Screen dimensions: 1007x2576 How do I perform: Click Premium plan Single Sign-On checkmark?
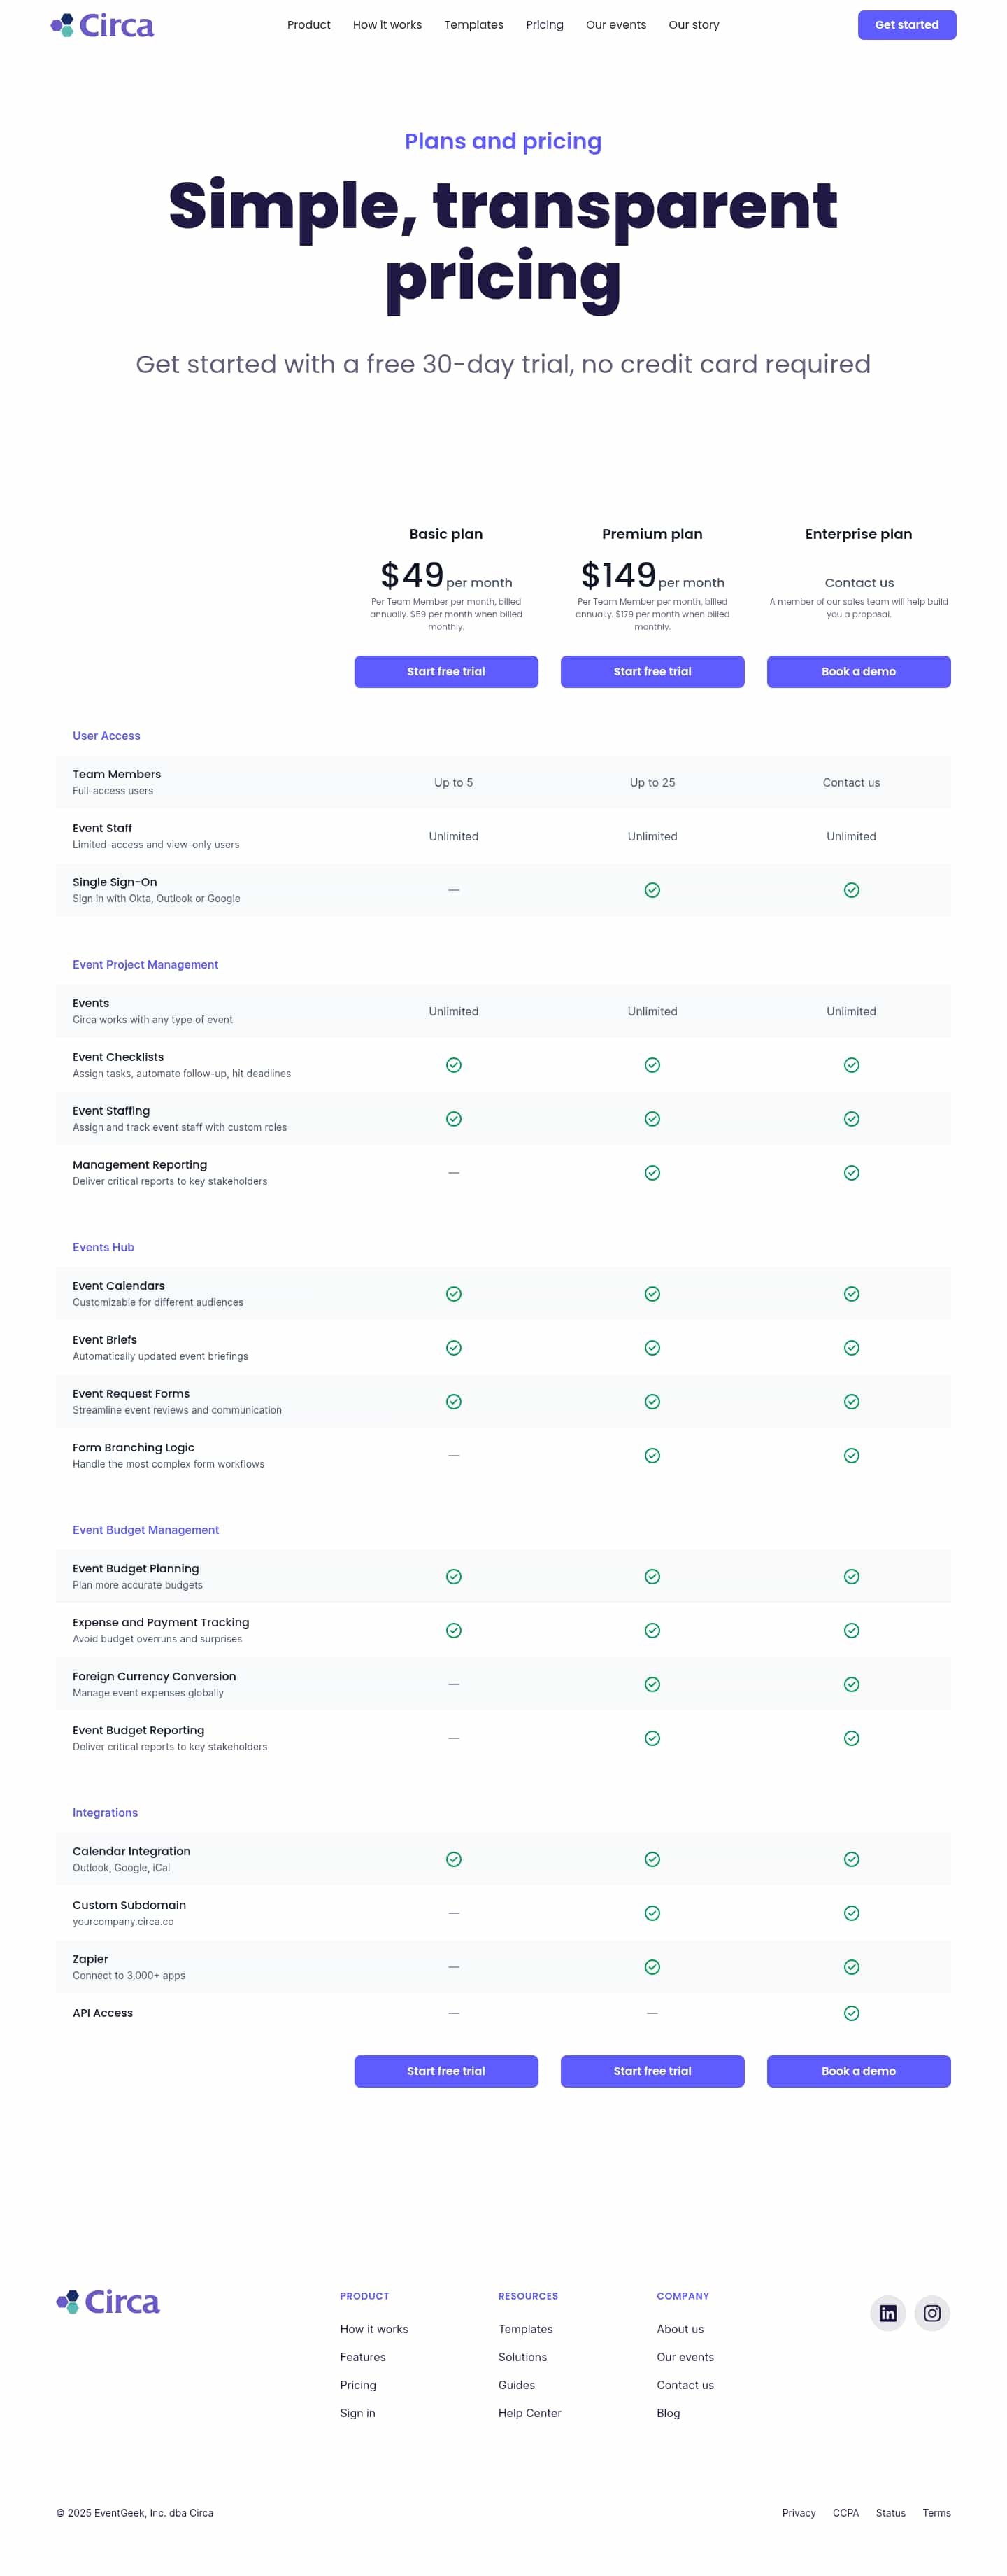[651, 890]
